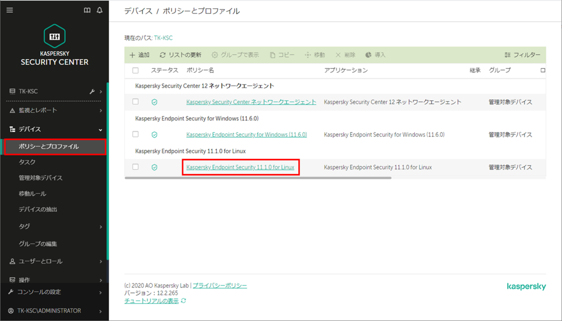
Task: Click the server icon beside TK-KSC
Action: (13, 91)
